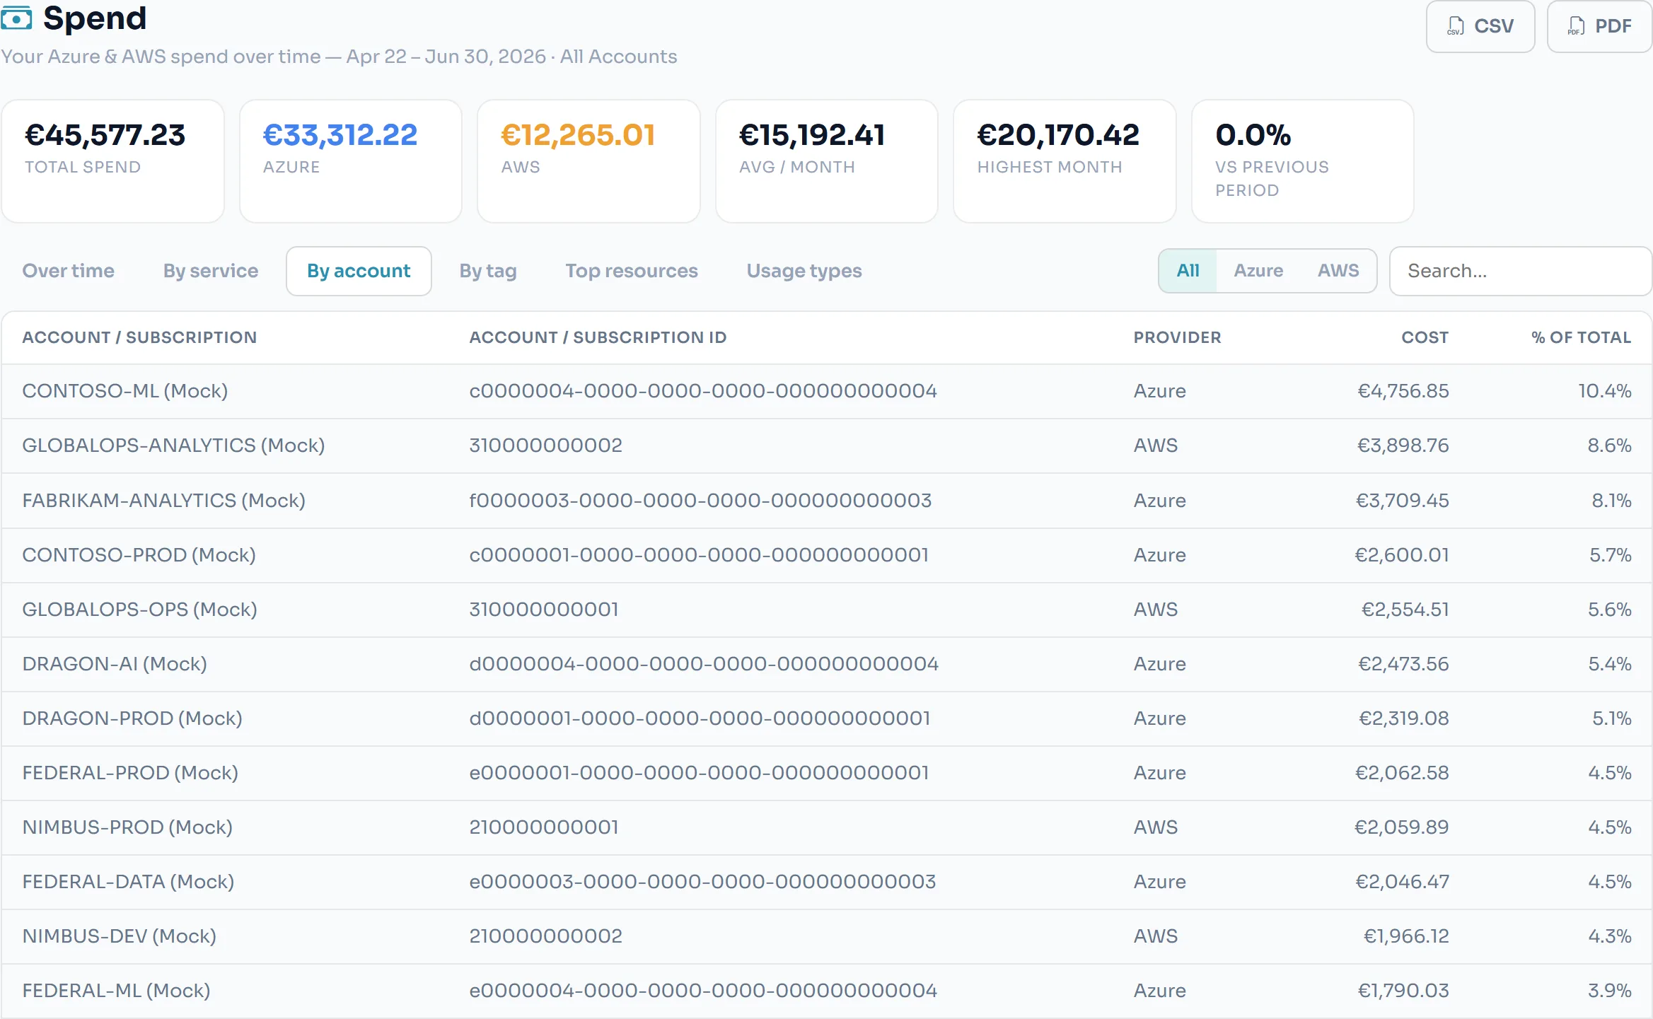
Task: Select FEDERAL-ML (Mock) account name
Action: pyautogui.click(x=116, y=991)
